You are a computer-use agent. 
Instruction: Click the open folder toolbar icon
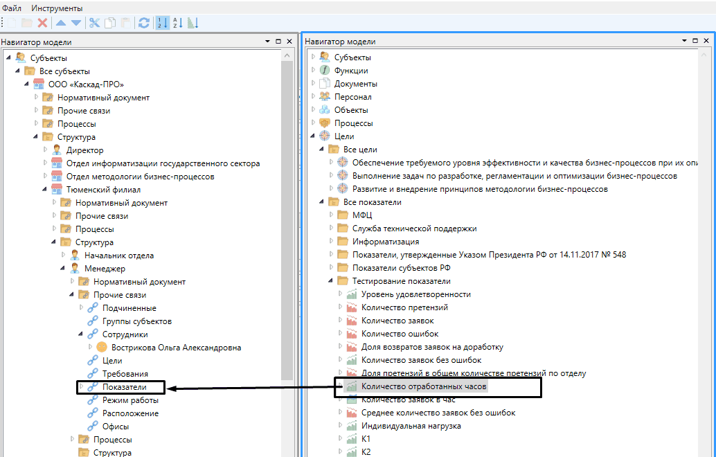tap(27, 23)
